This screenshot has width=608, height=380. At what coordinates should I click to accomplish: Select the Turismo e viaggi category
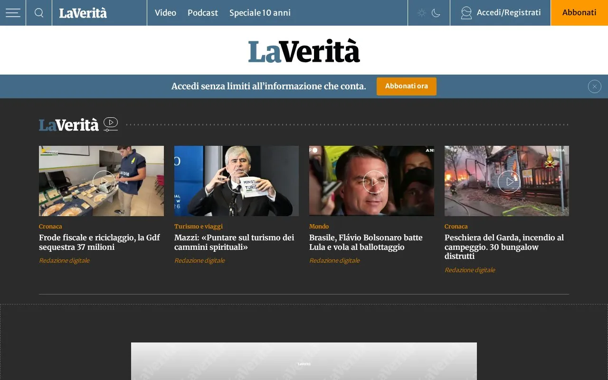click(199, 227)
